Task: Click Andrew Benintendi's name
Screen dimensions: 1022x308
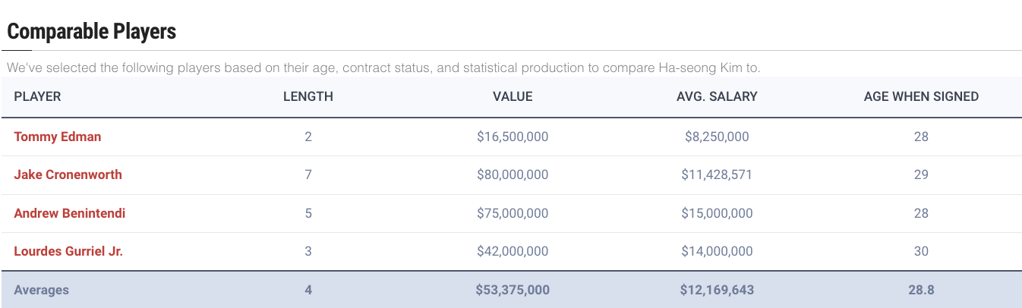Action: pyautogui.click(x=70, y=213)
